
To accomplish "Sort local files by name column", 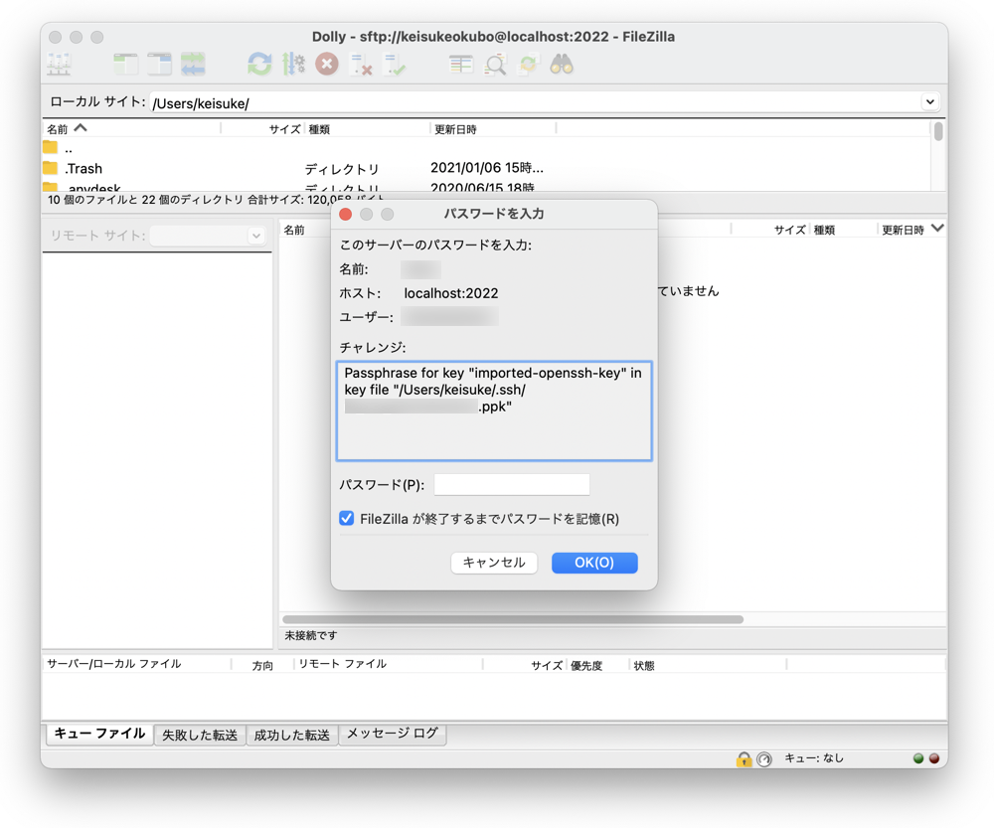I will tap(132, 128).
